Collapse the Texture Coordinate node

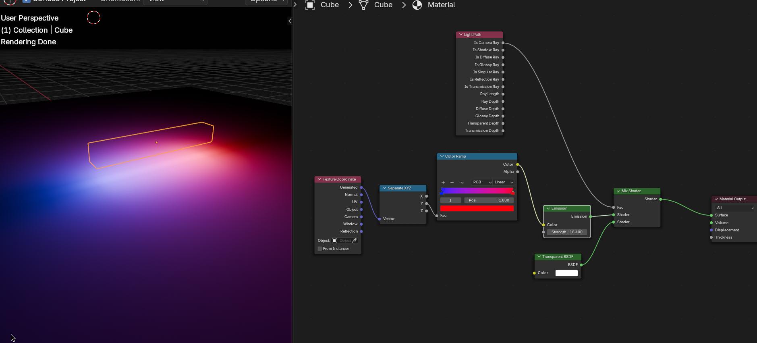coord(319,179)
